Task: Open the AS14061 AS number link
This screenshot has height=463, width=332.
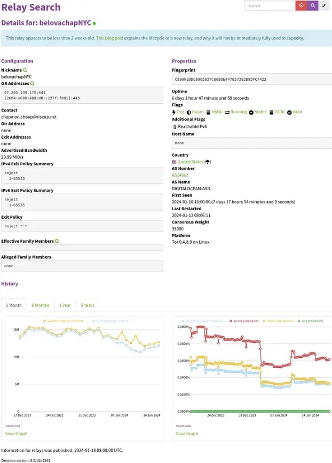Action: pos(180,175)
